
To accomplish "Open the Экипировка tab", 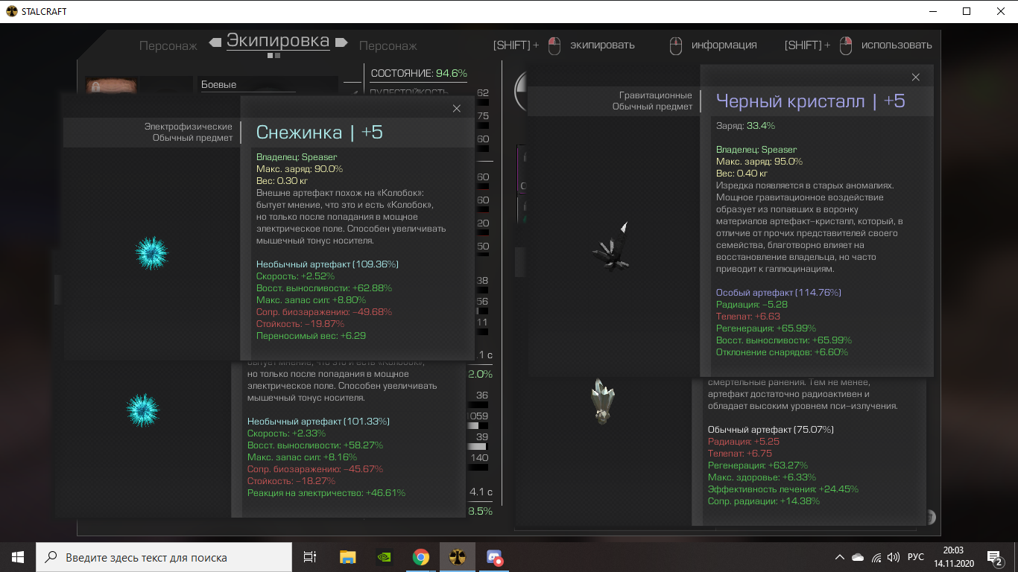I will pyautogui.click(x=278, y=41).
